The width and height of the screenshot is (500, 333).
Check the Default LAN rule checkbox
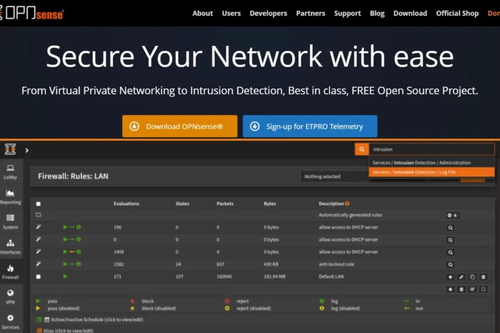[x=38, y=277]
